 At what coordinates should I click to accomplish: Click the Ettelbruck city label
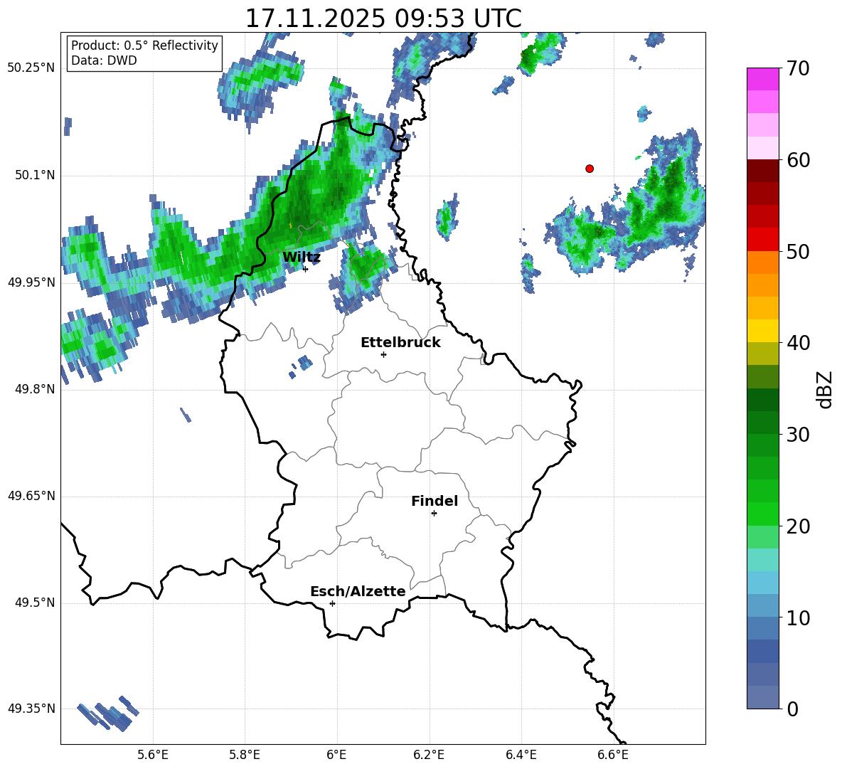[x=400, y=343]
